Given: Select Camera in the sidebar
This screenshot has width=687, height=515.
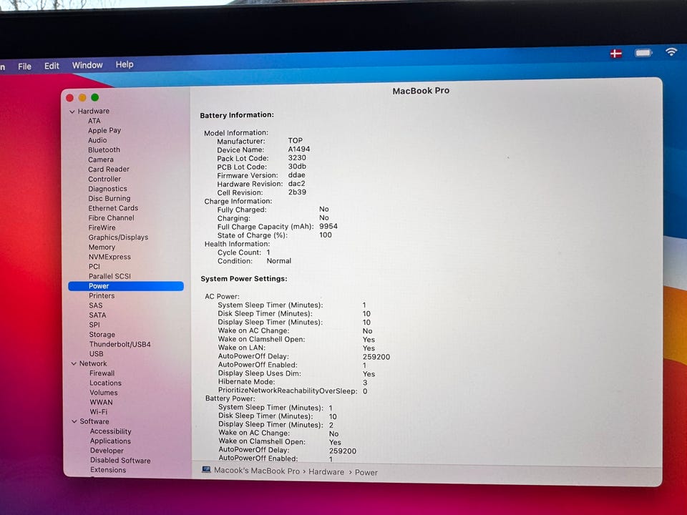Looking at the screenshot, I should pos(101,160).
